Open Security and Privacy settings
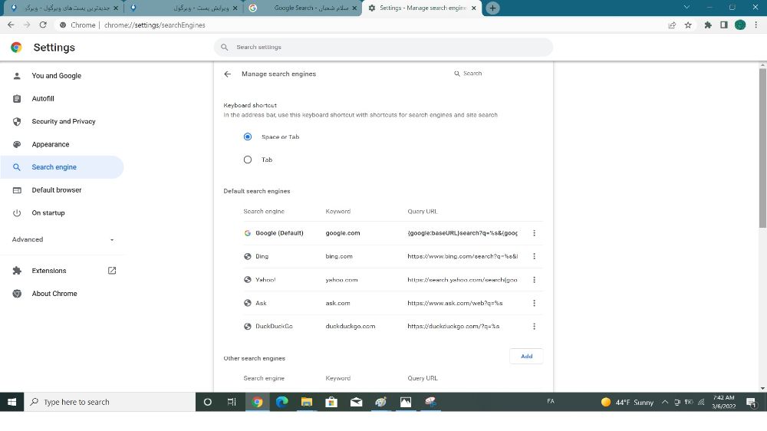767x431 pixels. 62,121
